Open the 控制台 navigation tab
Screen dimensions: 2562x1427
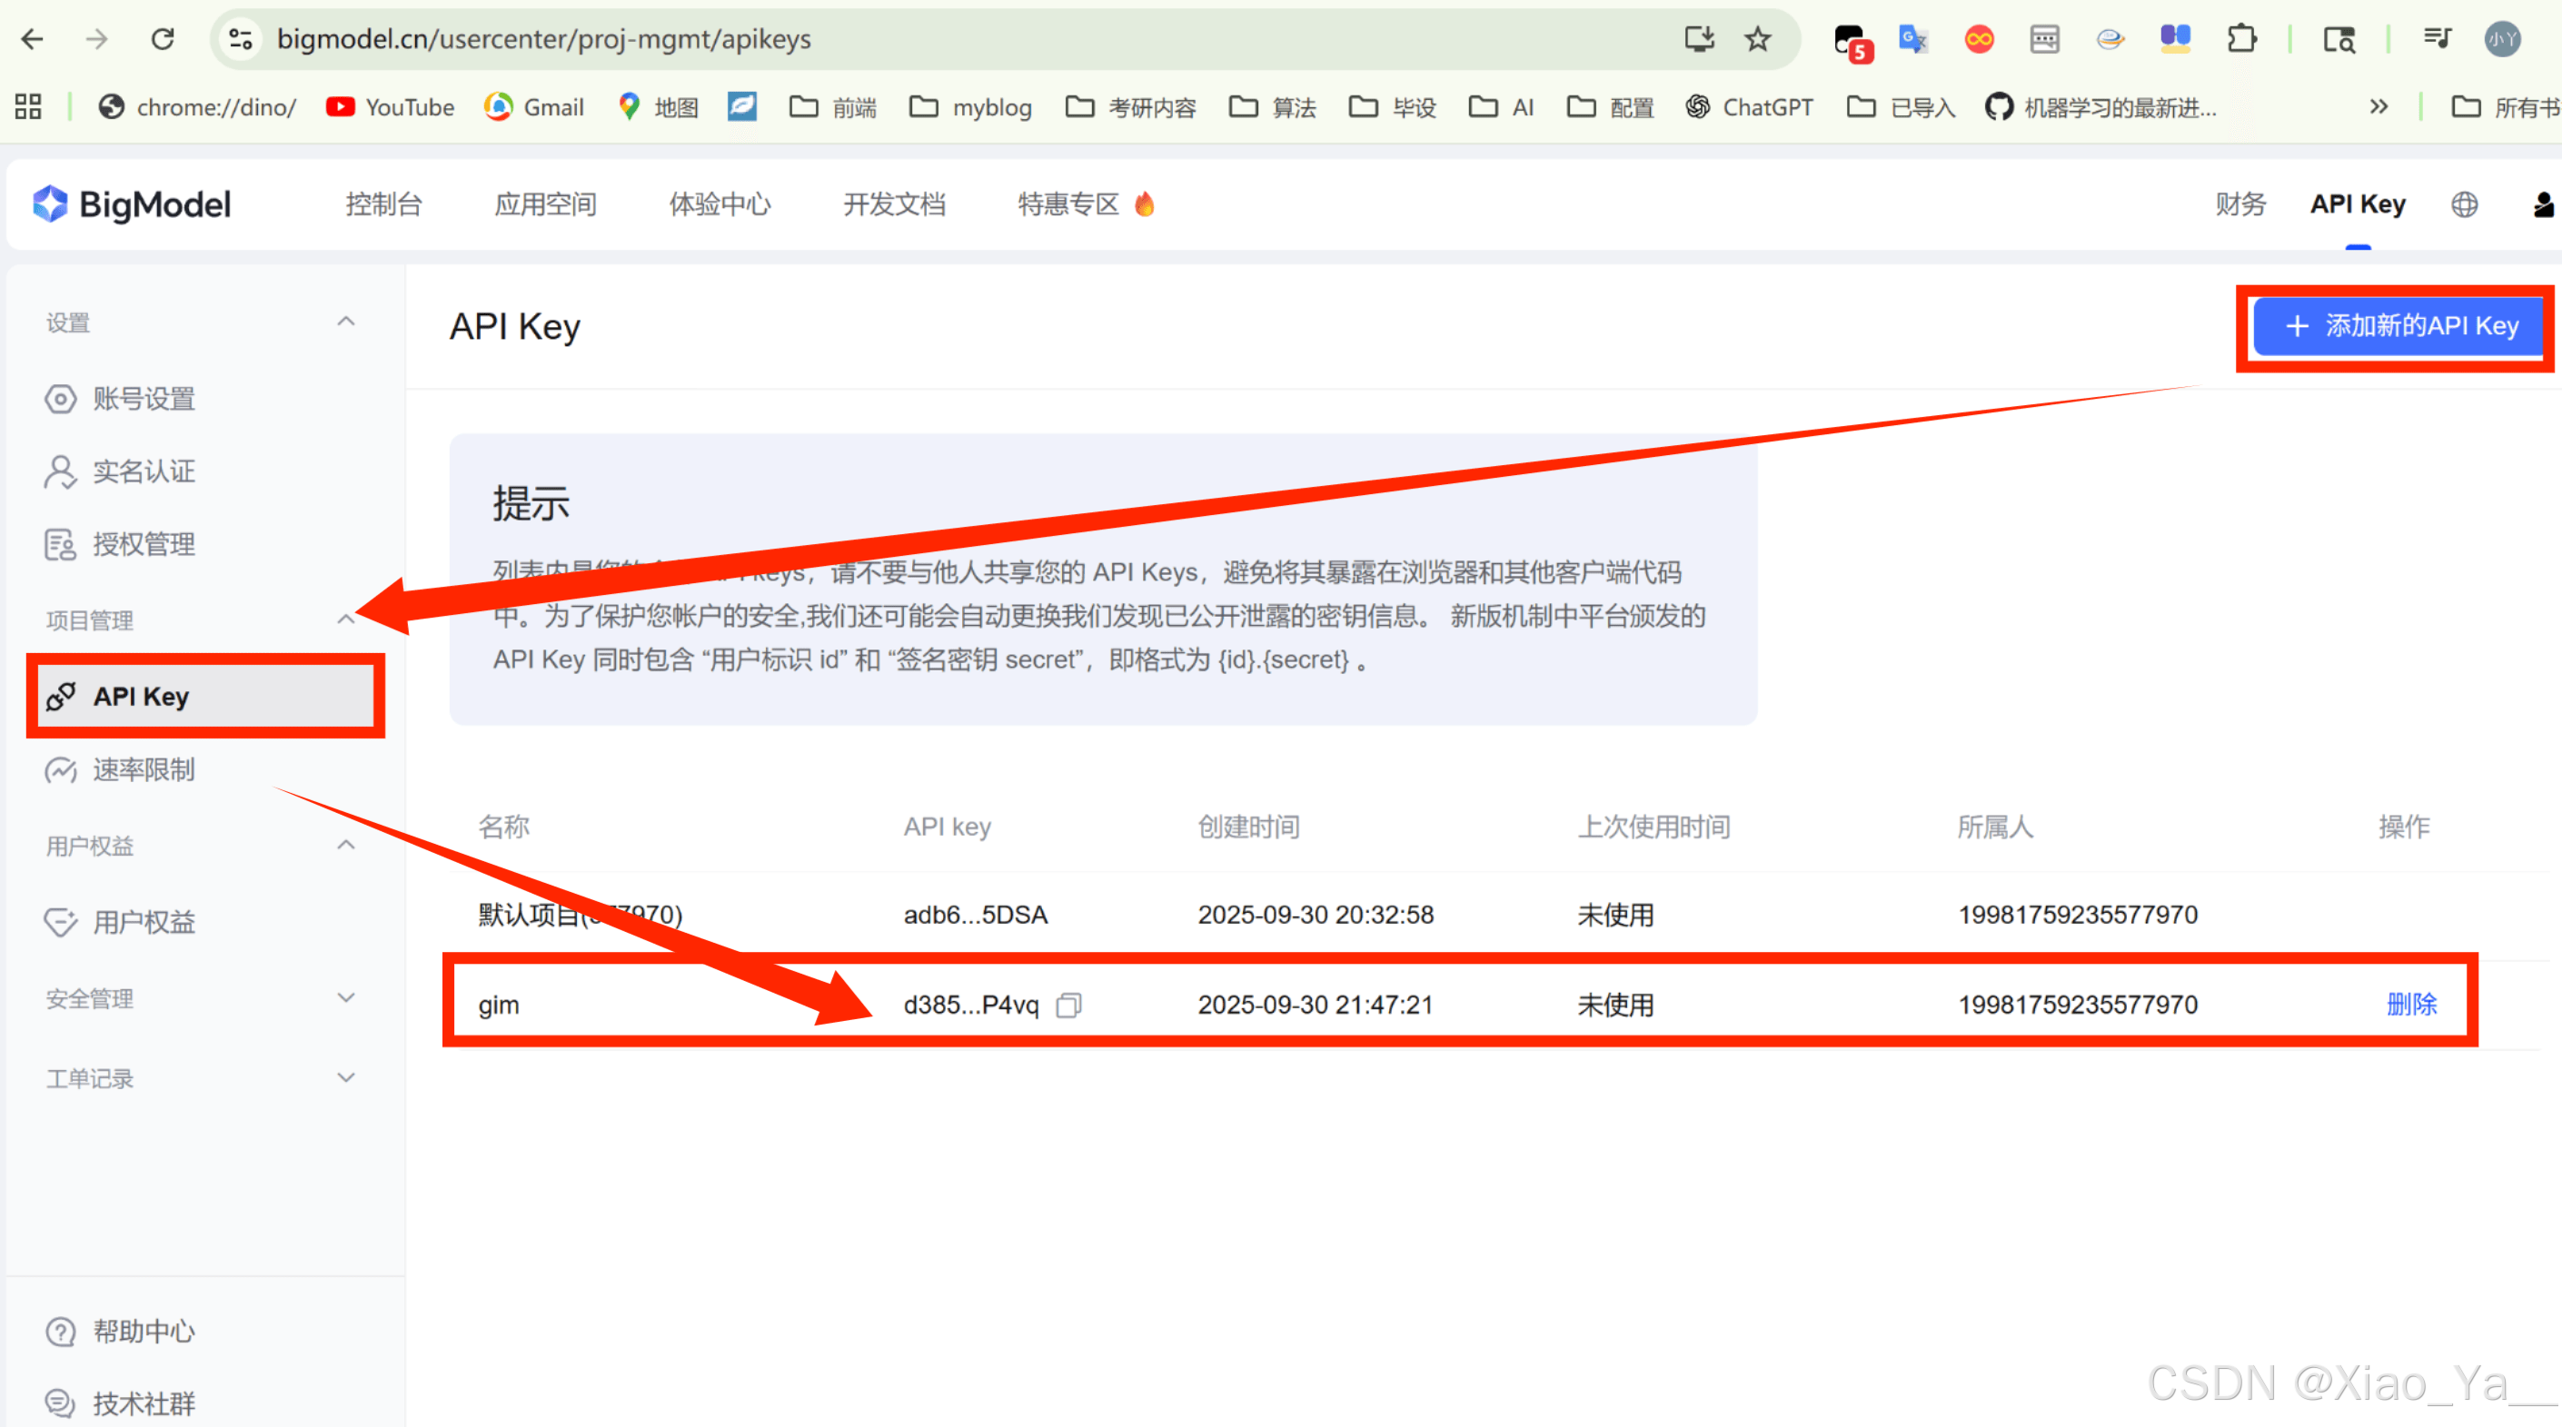coord(382,203)
